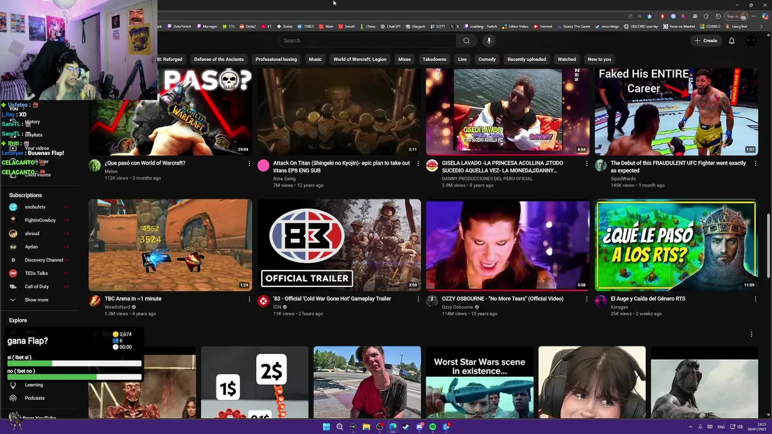The width and height of the screenshot is (772, 434).
Task: Open taskbar Search
Action: pos(340,427)
